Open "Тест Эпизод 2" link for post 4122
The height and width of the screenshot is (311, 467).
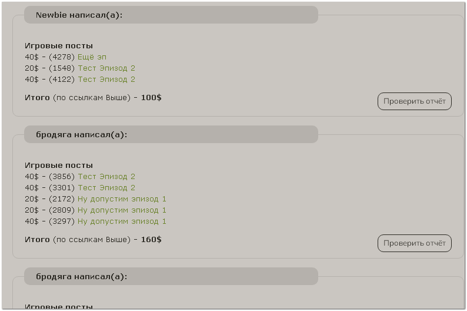(106, 80)
